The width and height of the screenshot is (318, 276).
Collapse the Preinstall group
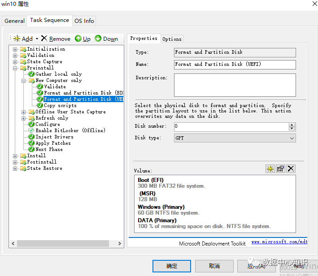click(15, 68)
